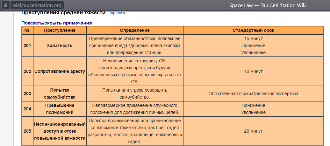Select the "Халатность" crime cell

point(60,45)
